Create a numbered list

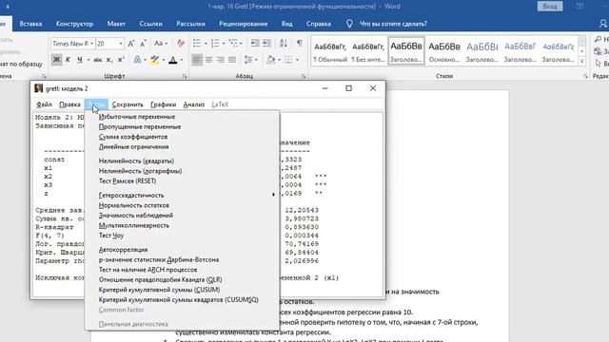pos(215,43)
